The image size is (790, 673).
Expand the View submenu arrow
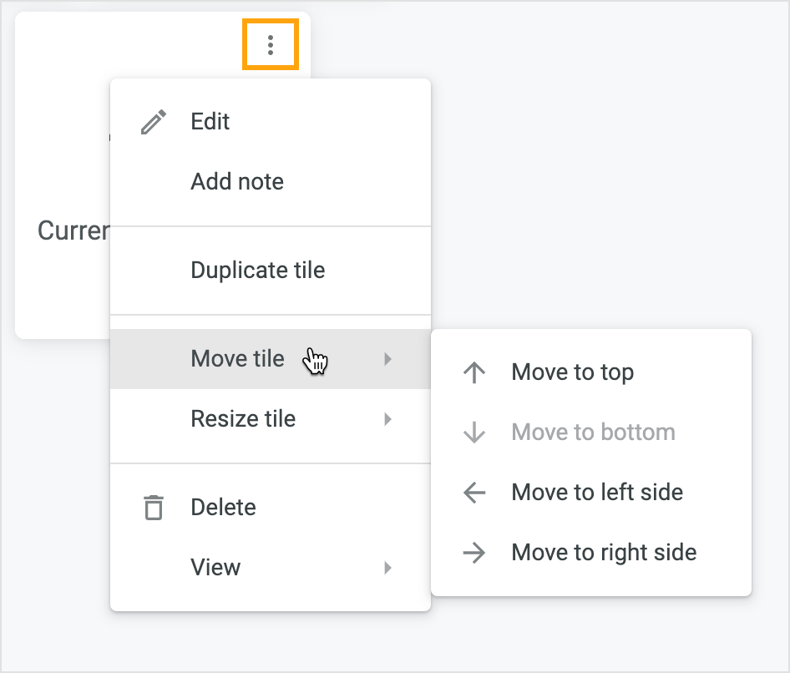[387, 568]
